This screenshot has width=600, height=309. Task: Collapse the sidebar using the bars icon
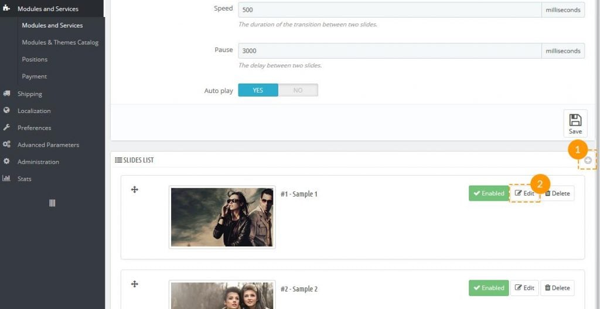(52, 203)
